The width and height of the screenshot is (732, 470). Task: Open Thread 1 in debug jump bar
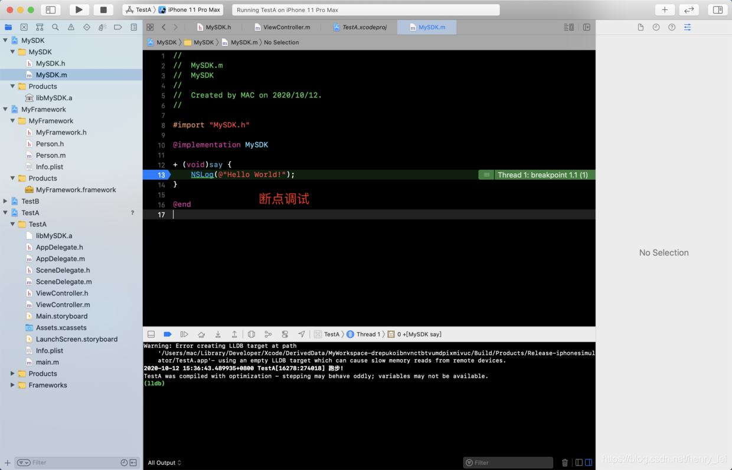tap(363, 334)
